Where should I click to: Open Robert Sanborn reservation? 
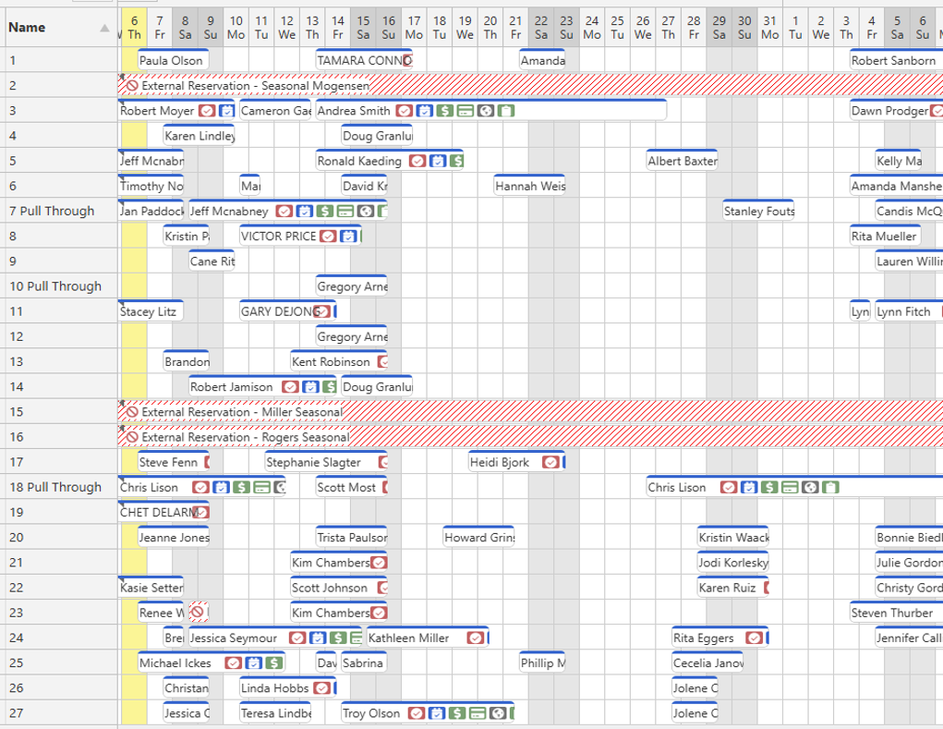click(x=896, y=60)
